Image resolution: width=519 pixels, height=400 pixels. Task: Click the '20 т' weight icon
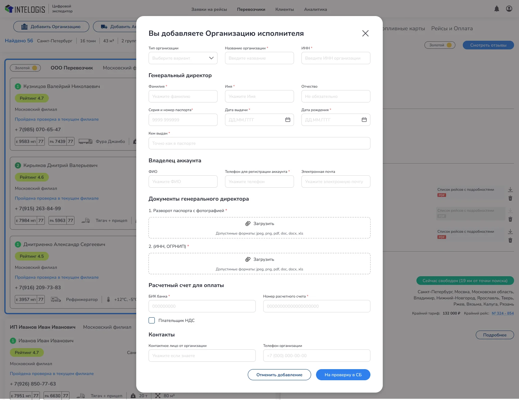[x=133, y=396]
